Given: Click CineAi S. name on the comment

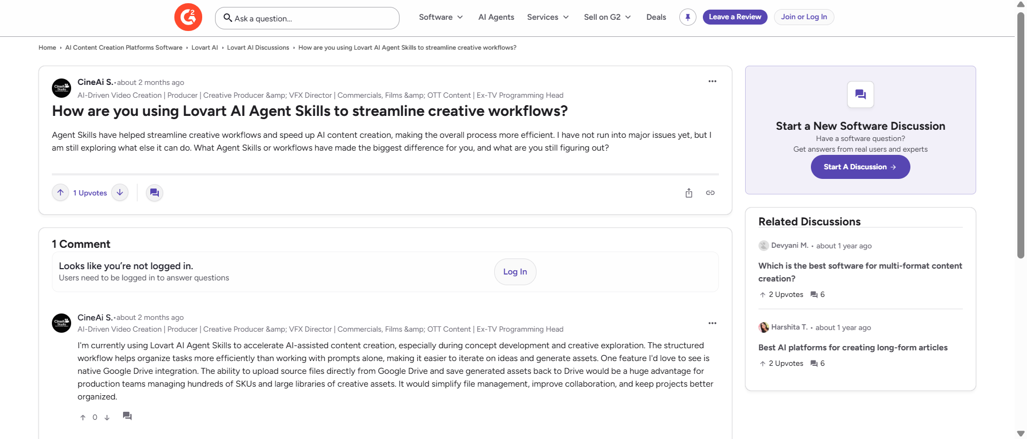Looking at the screenshot, I should tap(95, 317).
